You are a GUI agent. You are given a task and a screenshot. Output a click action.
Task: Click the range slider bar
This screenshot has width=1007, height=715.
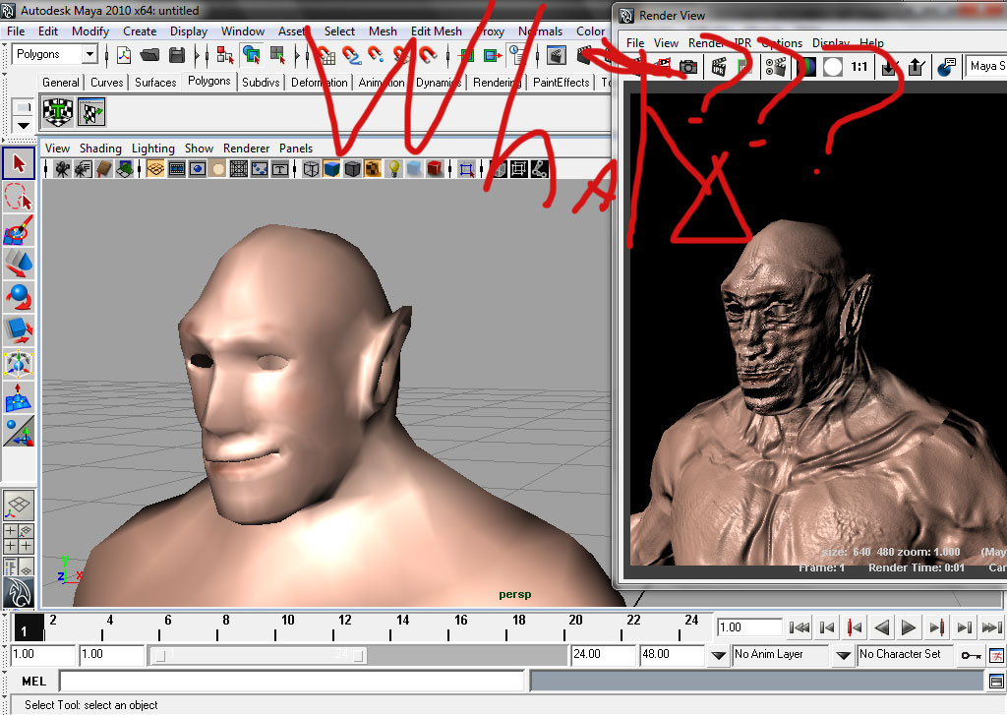(x=259, y=655)
